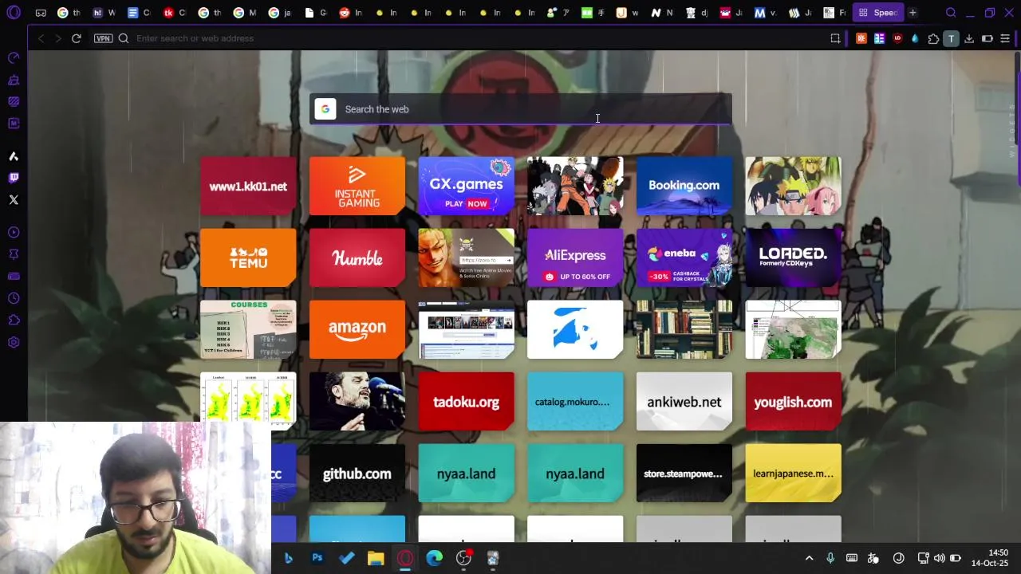This screenshot has height=574, width=1021.
Task: Open the tadoku.org speed dial tile
Action: (x=466, y=401)
